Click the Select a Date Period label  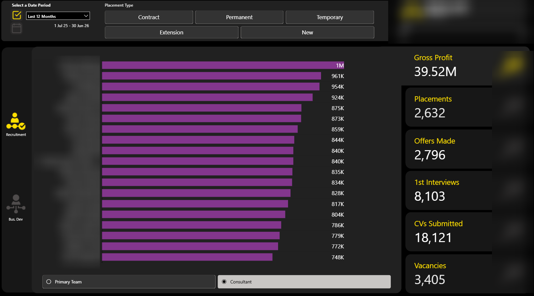(31, 5)
